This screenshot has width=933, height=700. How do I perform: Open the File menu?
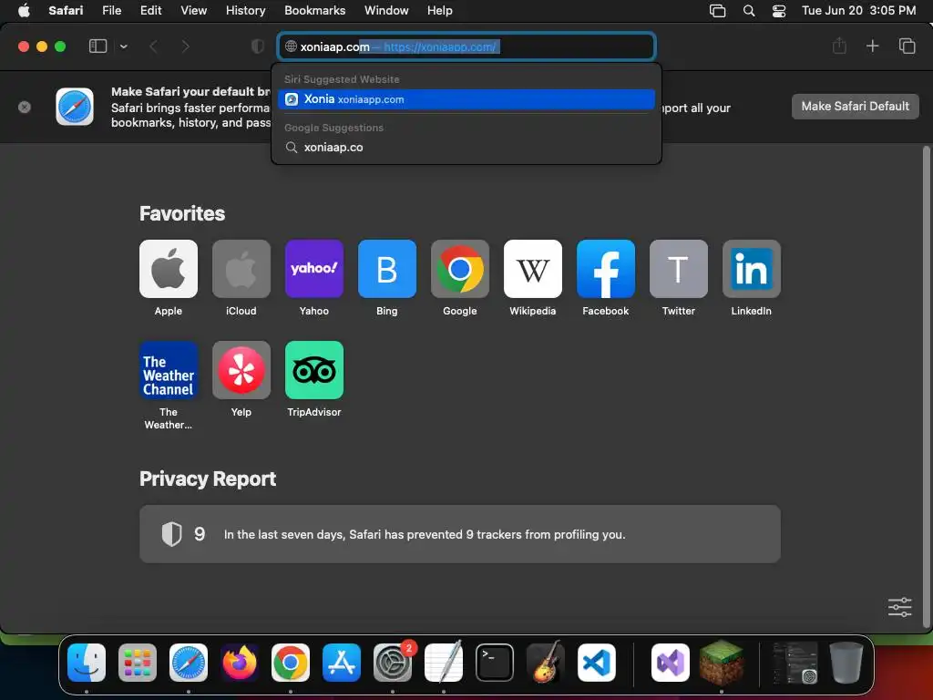point(111,11)
